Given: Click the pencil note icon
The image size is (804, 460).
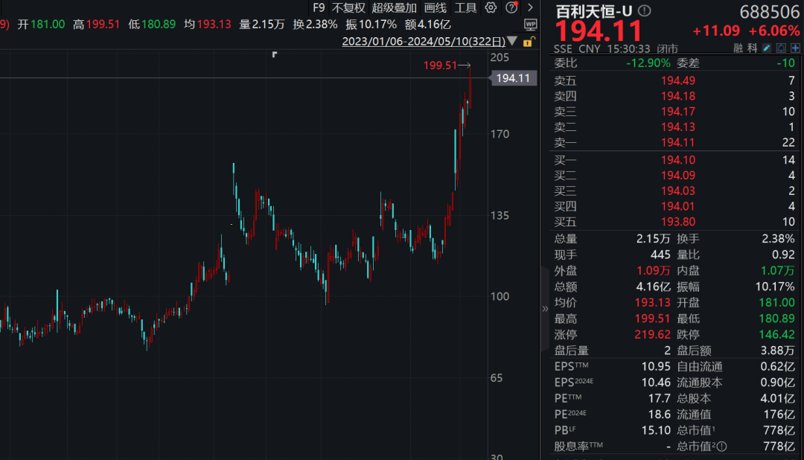Looking at the screenshot, I should (767, 48).
